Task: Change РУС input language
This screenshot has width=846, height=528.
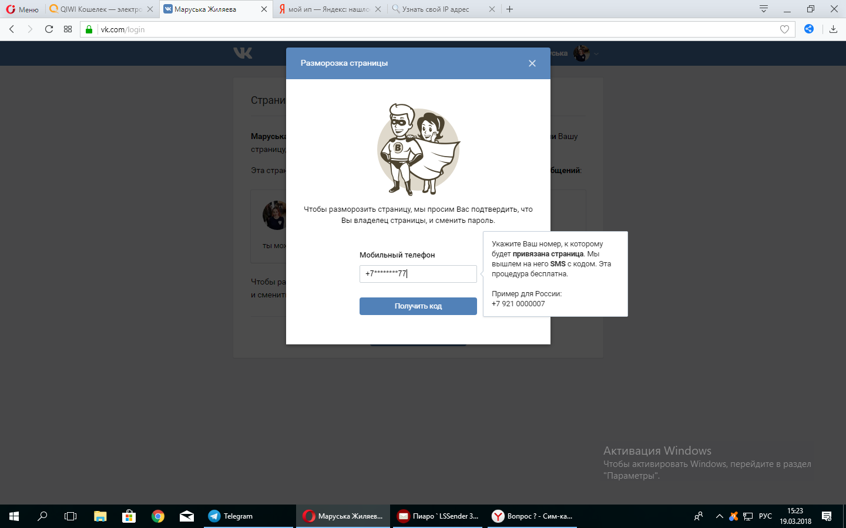Action: pyautogui.click(x=766, y=516)
